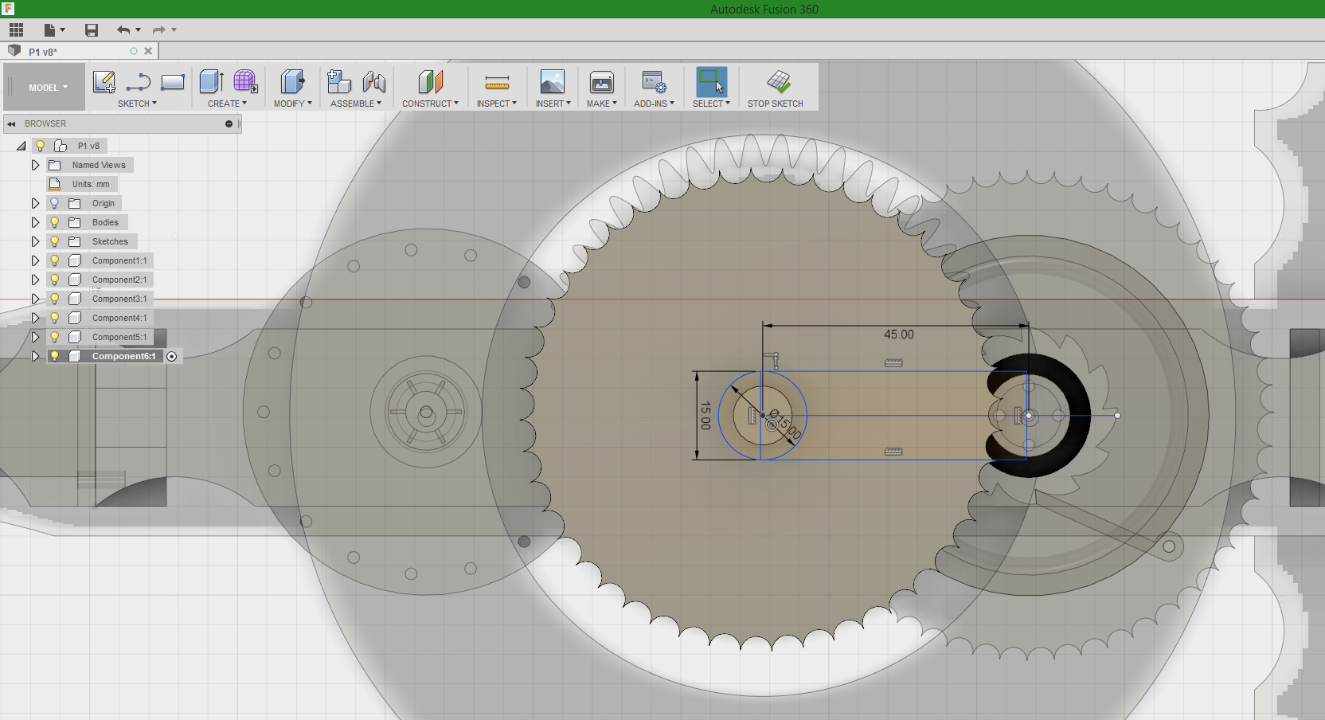This screenshot has width=1325, height=720.
Task: Click the Undo arrow
Action: (x=123, y=30)
